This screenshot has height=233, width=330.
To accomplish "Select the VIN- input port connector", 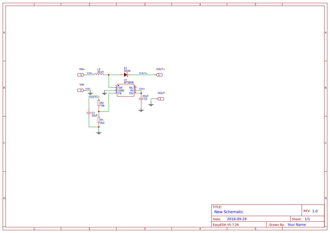I will [80, 90].
